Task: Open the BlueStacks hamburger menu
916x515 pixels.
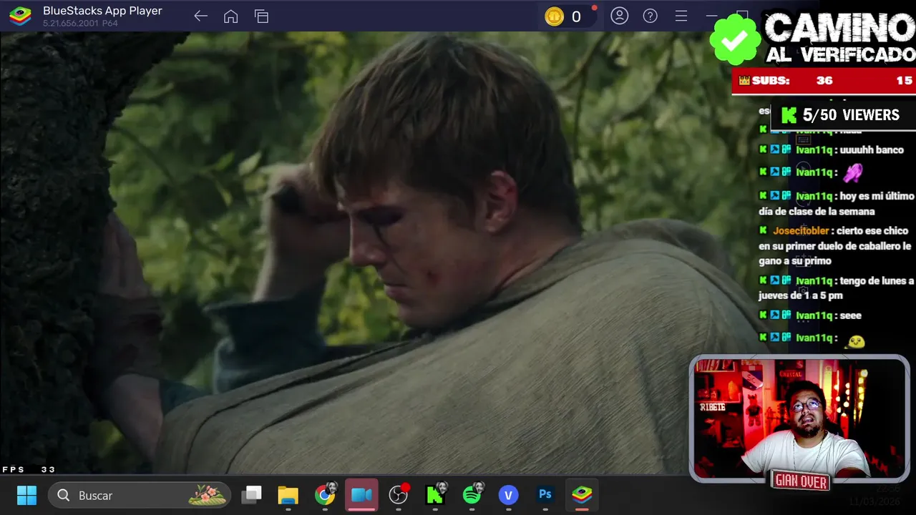Action: click(681, 16)
